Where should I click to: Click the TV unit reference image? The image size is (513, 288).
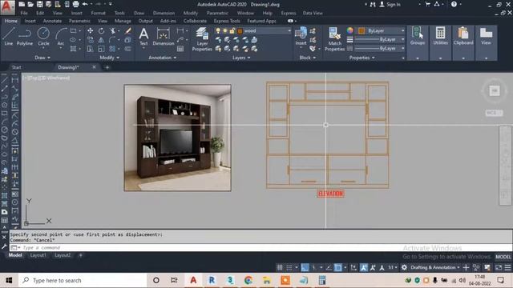[178, 138]
